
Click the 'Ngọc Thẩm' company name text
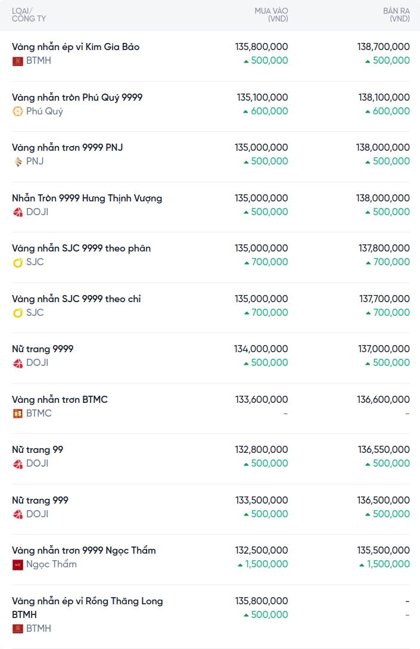tap(51, 564)
